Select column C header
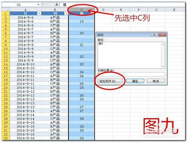188x143 pixels. [82, 10]
